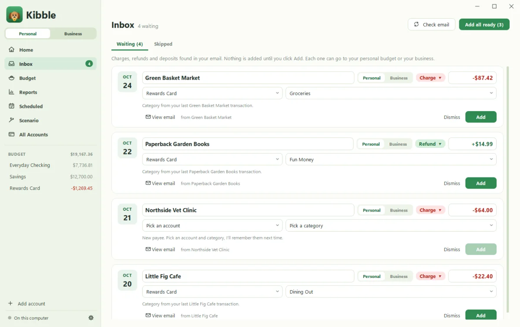Click the -$64.00 amount field
Viewport: 520px width, 327px height.
pyautogui.click(x=472, y=210)
